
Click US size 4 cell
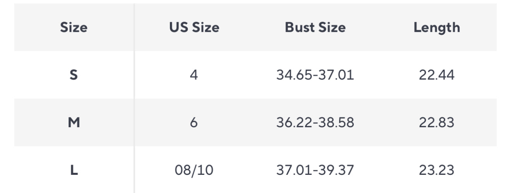pos(194,75)
